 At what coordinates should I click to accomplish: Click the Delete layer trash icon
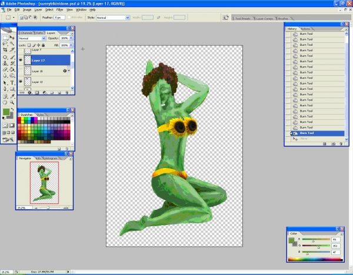[66, 92]
